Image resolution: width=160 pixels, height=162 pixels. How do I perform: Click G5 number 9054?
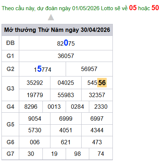tap(35, 119)
